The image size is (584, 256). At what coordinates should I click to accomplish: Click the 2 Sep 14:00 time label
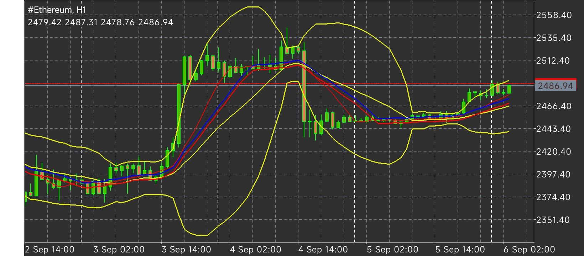(x=50, y=249)
